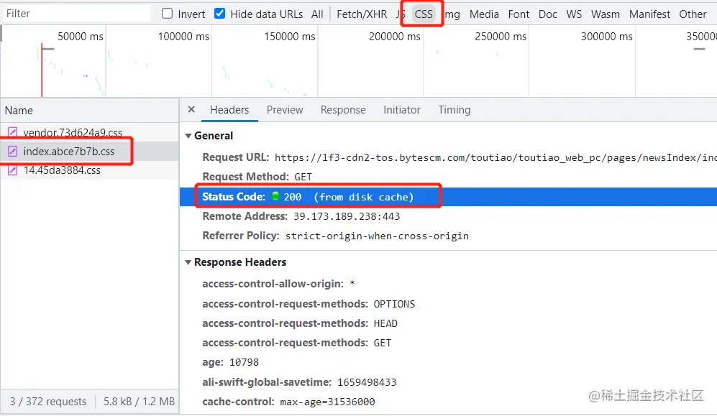Open the Response tab
The width and height of the screenshot is (717, 416).
(x=343, y=110)
